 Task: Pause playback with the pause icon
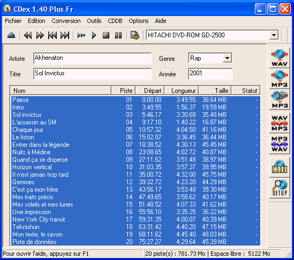coord(118,35)
